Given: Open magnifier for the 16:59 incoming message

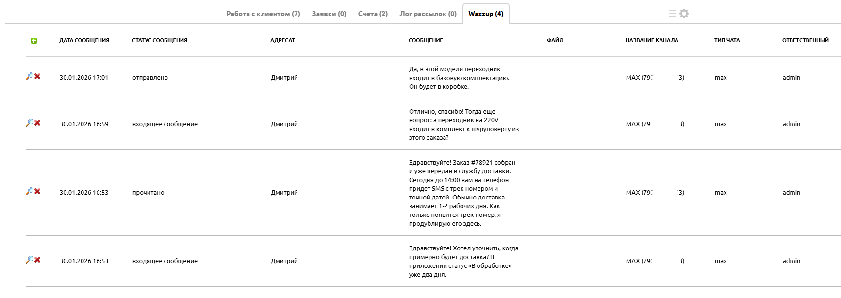Looking at the screenshot, I should (29, 123).
